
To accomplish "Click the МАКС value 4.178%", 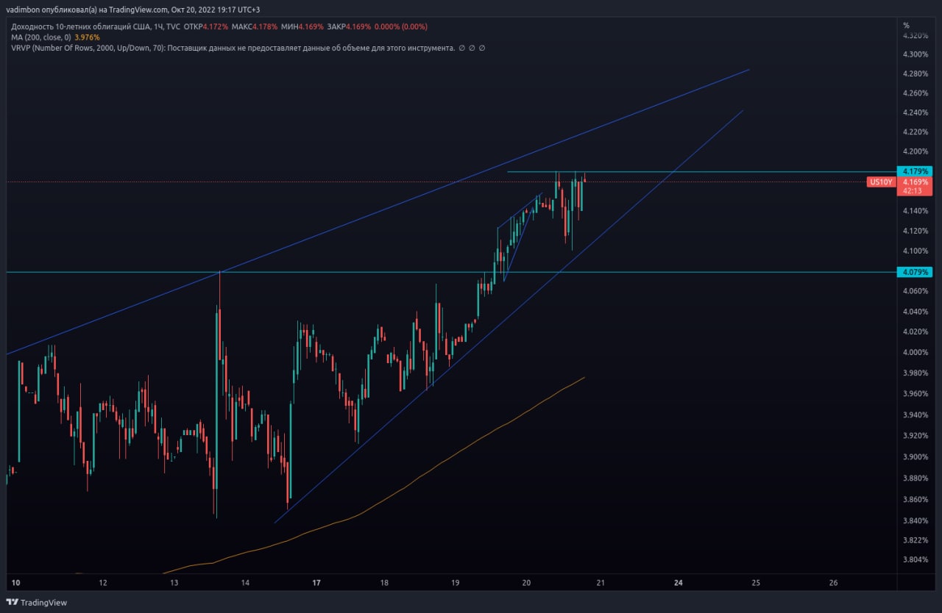I will (265, 26).
